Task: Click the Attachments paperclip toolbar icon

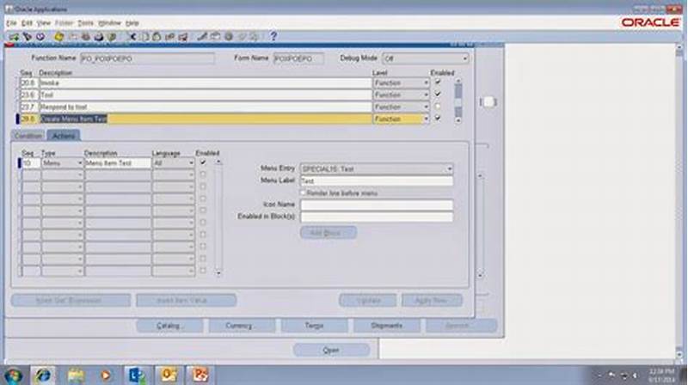Action: tap(242, 37)
